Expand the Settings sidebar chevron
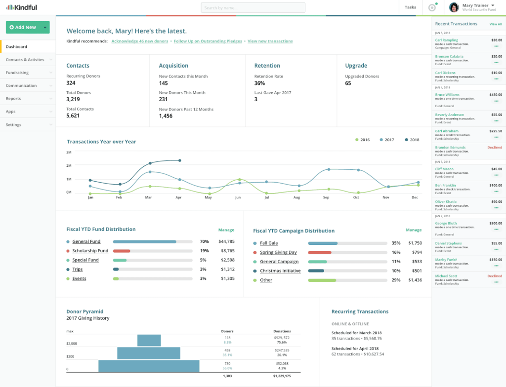 click(x=51, y=124)
